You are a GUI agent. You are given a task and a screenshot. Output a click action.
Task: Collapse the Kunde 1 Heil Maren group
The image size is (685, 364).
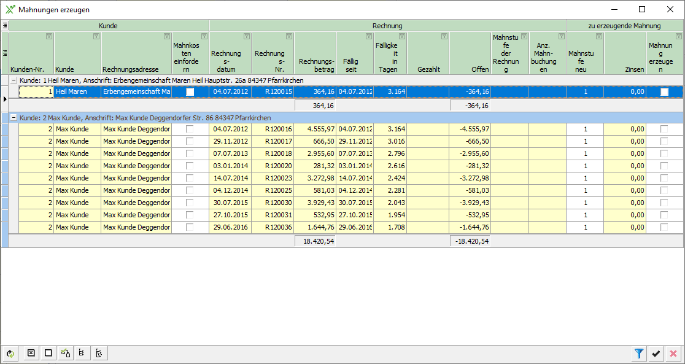14,80
